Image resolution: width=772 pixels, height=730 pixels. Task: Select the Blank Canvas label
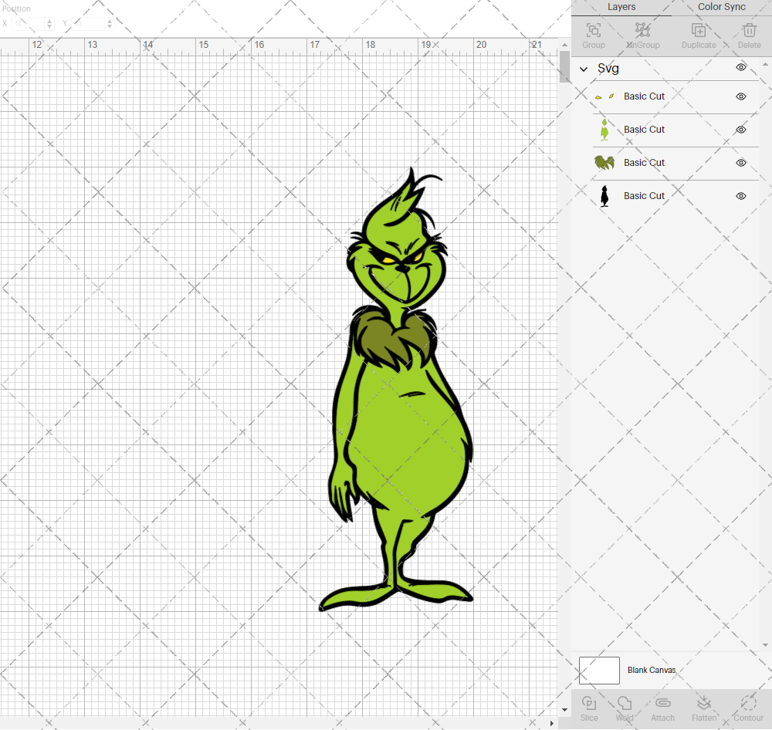[x=652, y=670]
